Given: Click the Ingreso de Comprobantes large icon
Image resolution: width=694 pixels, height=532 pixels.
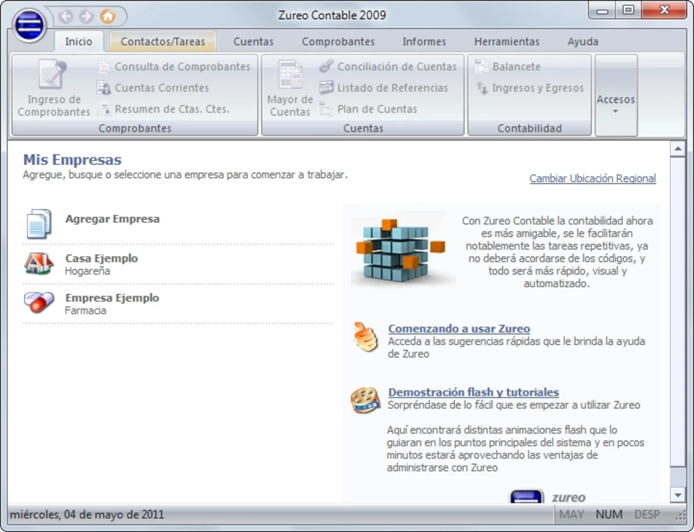Looking at the screenshot, I should pyautogui.click(x=53, y=74).
